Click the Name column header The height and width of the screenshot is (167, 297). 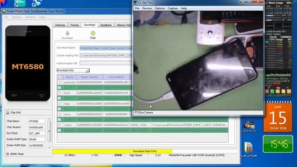[x=70, y=77]
